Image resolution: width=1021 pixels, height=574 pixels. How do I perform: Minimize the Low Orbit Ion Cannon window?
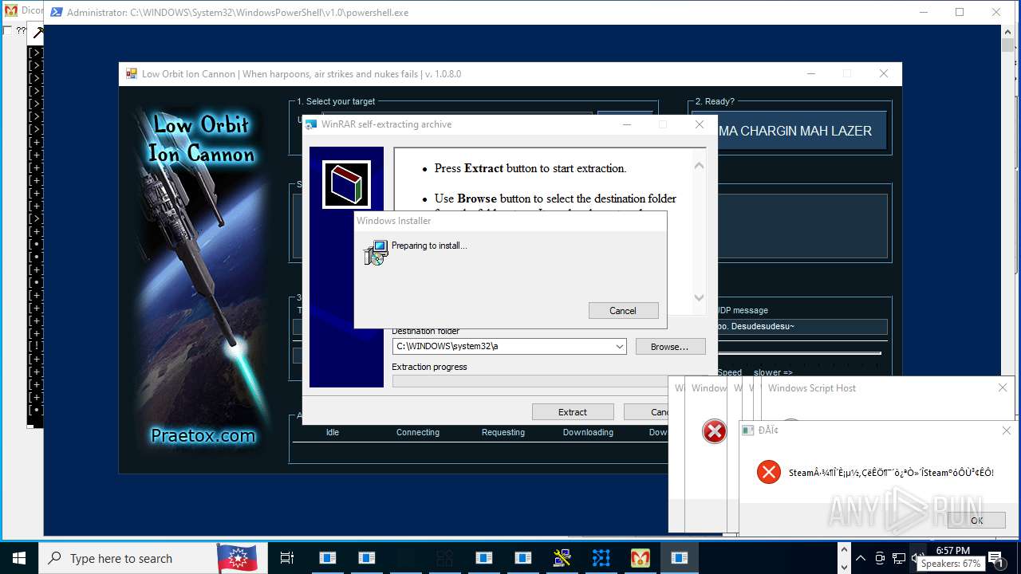(811, 74)
